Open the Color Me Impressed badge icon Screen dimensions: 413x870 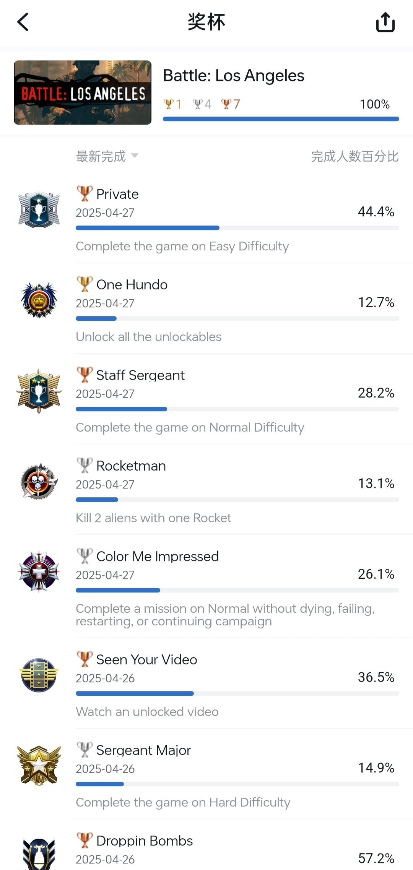click(x=39, y=572)
